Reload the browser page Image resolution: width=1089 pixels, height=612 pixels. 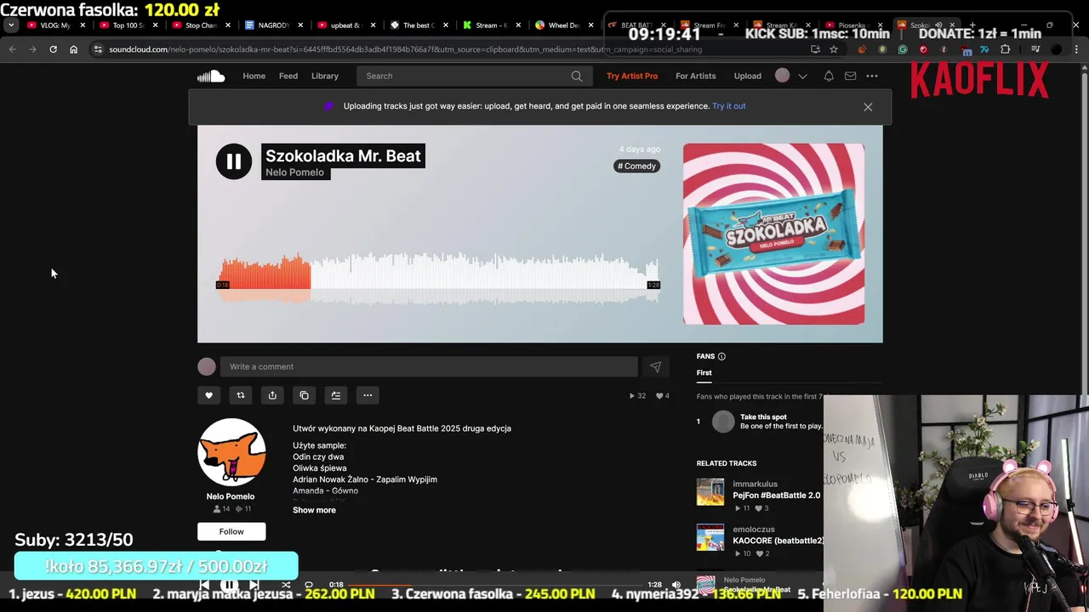(x=53, y=49)
